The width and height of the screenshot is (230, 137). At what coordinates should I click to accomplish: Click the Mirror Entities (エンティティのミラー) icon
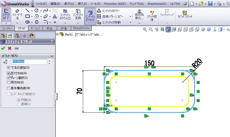coord(99,11)
